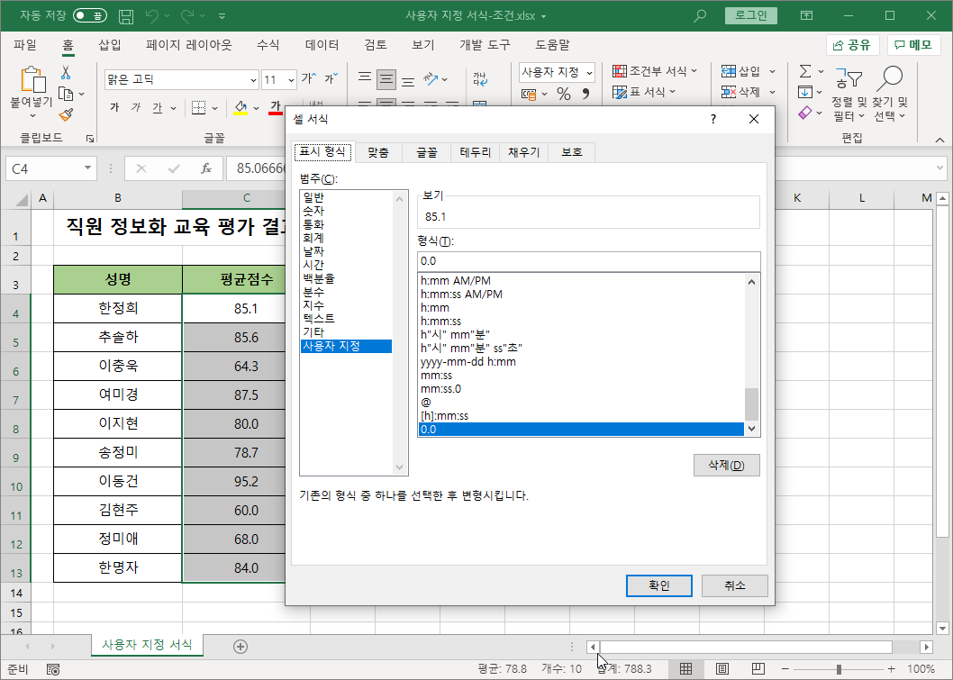
Task: Click the 삭제(D) button in dialog
Action: pos(726,466)
